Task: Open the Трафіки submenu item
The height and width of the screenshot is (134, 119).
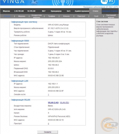Action: [x=52, y=16]
